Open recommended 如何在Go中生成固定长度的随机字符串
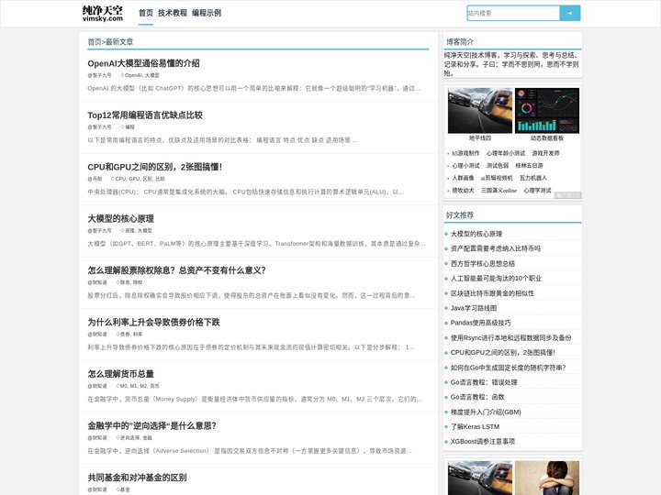Image resolution: width=661 pixels, height=495 pixels. tap(508, 368)
